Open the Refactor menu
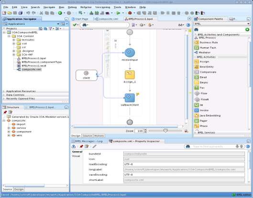 tap(86, 7)
